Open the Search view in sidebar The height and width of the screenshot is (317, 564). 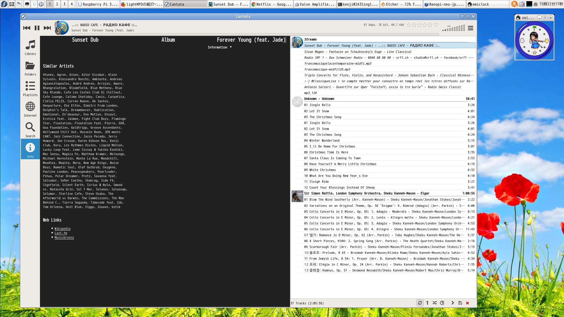[30, 130]
